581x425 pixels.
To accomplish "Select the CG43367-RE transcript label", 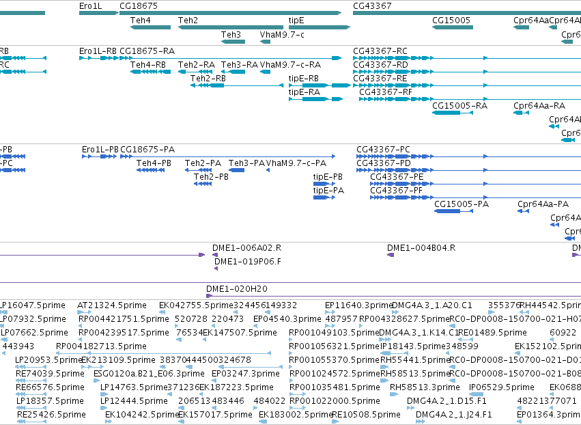I will (x=380, y=79).
